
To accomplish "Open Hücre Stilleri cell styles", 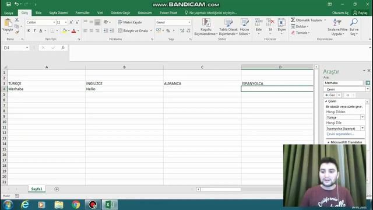I will point(244,27).
